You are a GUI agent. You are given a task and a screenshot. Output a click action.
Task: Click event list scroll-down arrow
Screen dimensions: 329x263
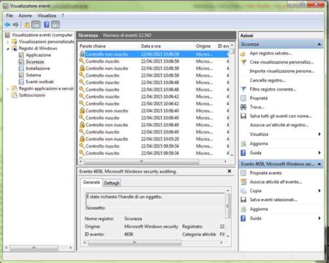(x=232, y=155)
